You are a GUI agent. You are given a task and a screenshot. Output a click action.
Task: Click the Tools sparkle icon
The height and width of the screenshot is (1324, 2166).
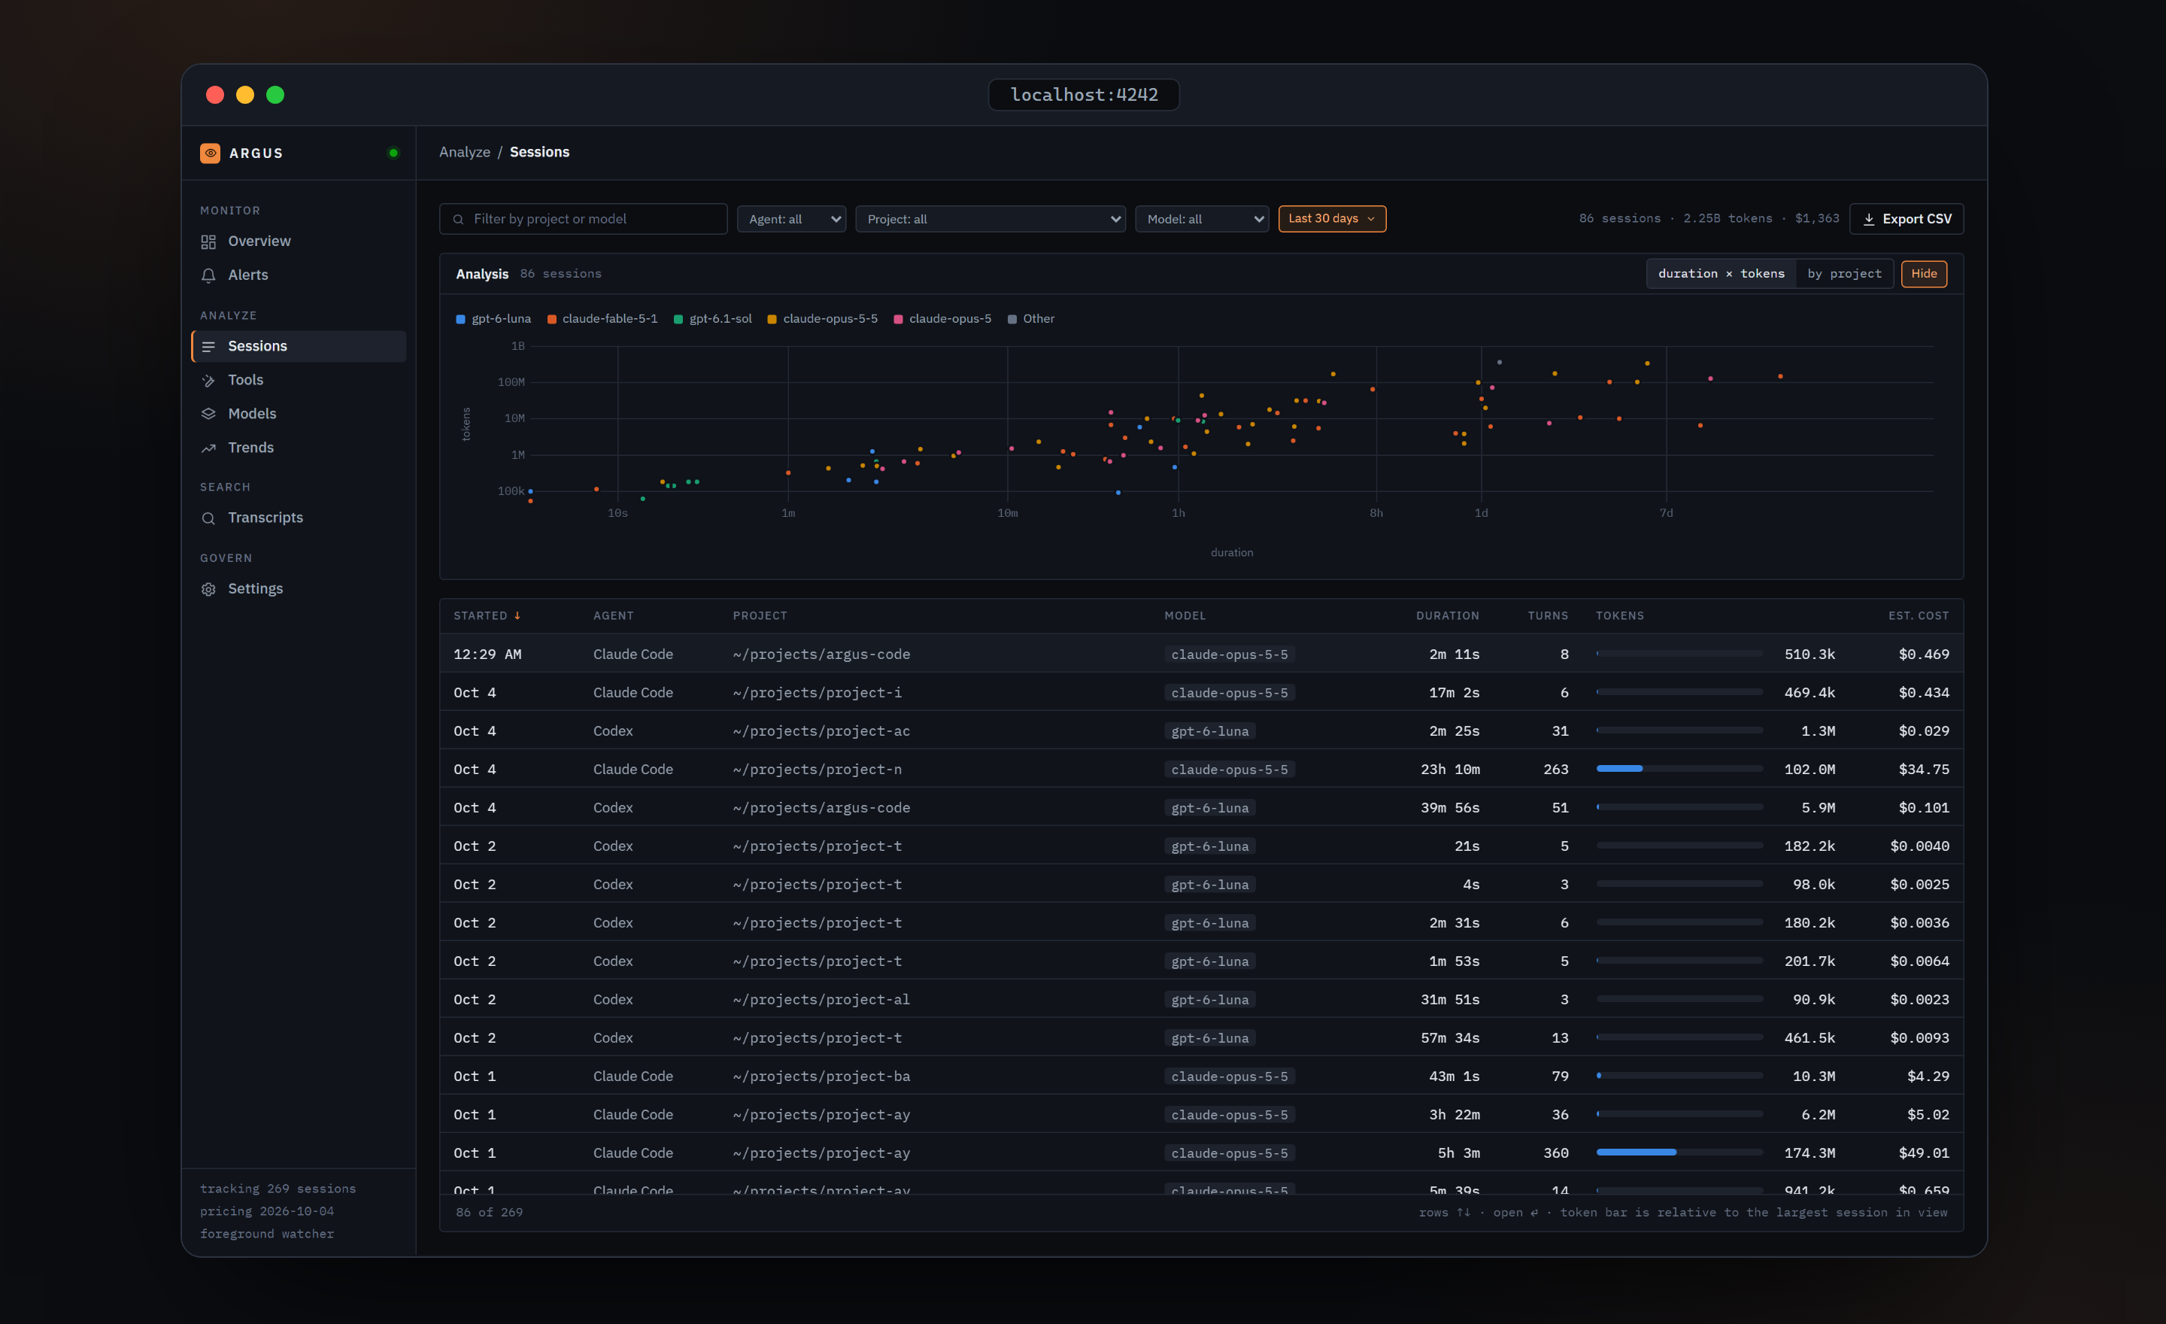(x=208, y=381)
